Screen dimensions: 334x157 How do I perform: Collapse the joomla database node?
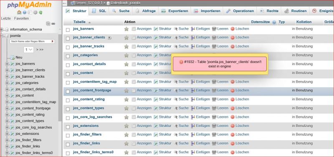click(x=2, y=36)
